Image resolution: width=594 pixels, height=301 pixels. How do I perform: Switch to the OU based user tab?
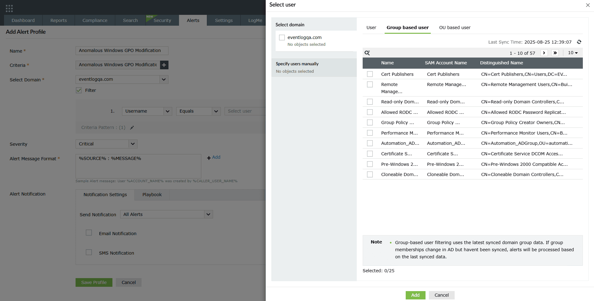(455, 28)
